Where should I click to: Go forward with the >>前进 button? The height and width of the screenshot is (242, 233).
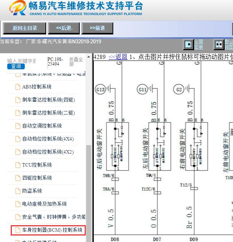(x=97, y=28)
